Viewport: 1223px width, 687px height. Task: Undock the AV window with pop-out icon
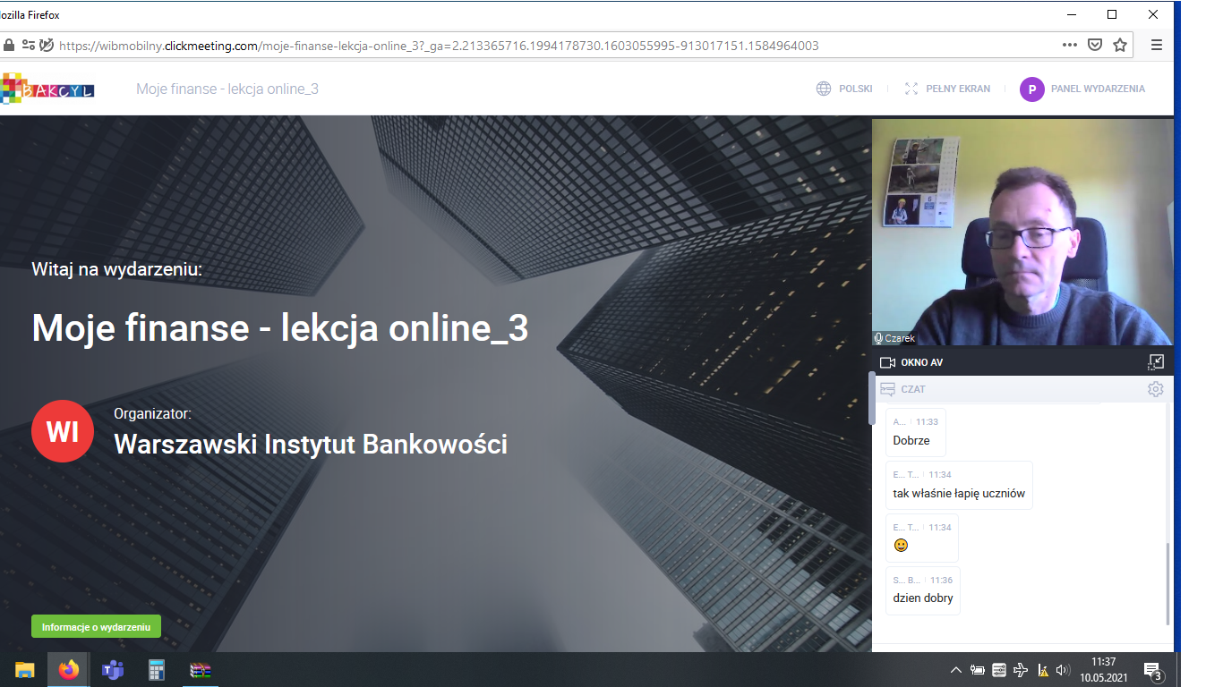(x=1156, y=362)
